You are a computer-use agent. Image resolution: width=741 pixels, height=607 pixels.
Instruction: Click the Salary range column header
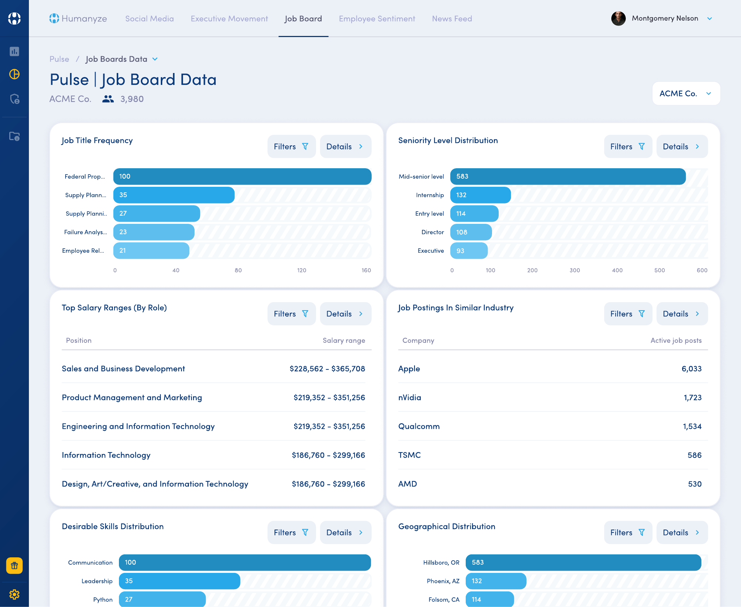tap(344, 340)
